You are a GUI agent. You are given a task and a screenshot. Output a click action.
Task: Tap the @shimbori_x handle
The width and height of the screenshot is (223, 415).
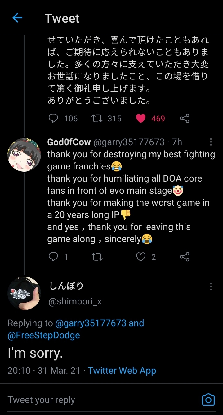75,301
